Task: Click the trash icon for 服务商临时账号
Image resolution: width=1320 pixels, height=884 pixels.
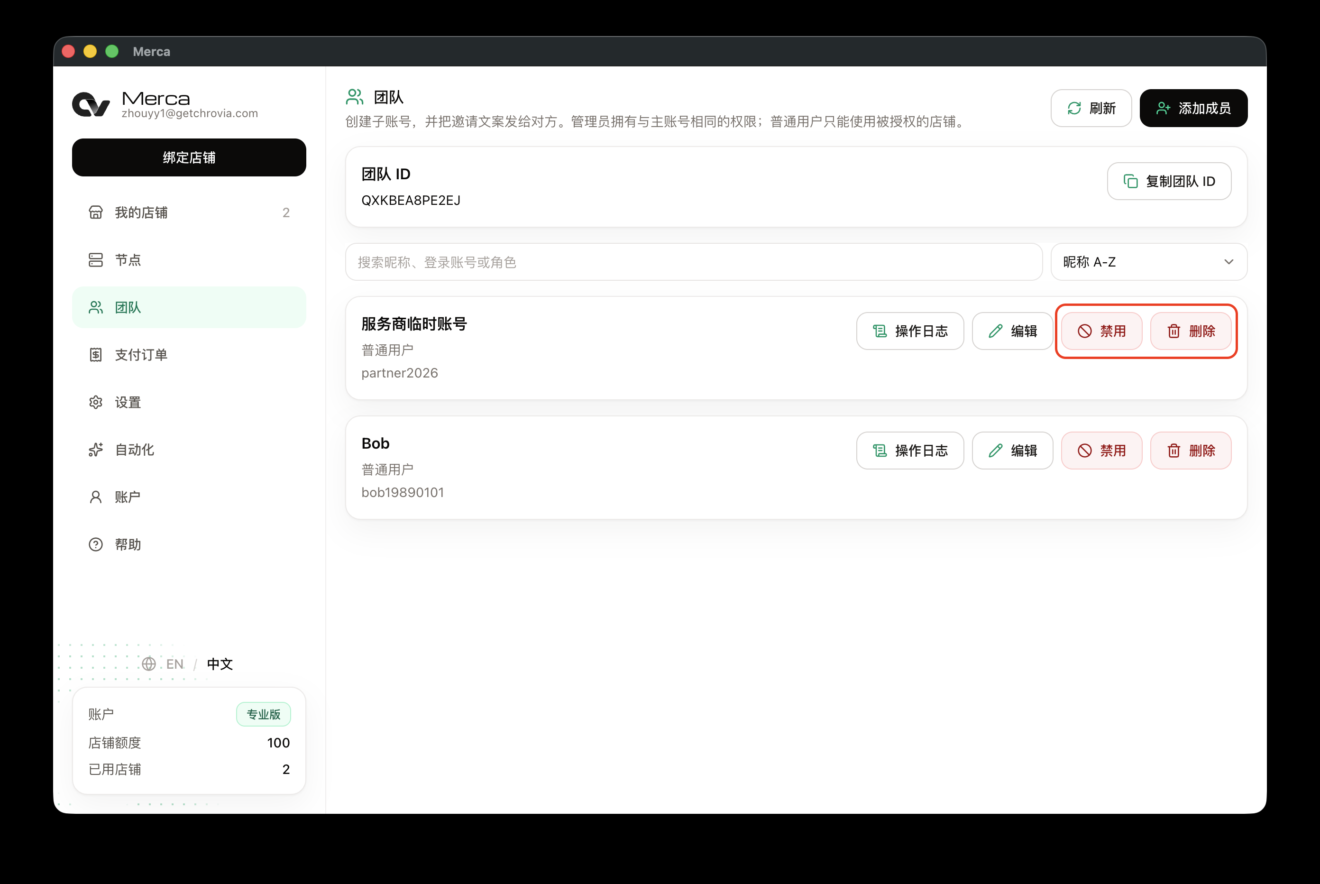Action: pyautogui.click(x=1174, y=331)
